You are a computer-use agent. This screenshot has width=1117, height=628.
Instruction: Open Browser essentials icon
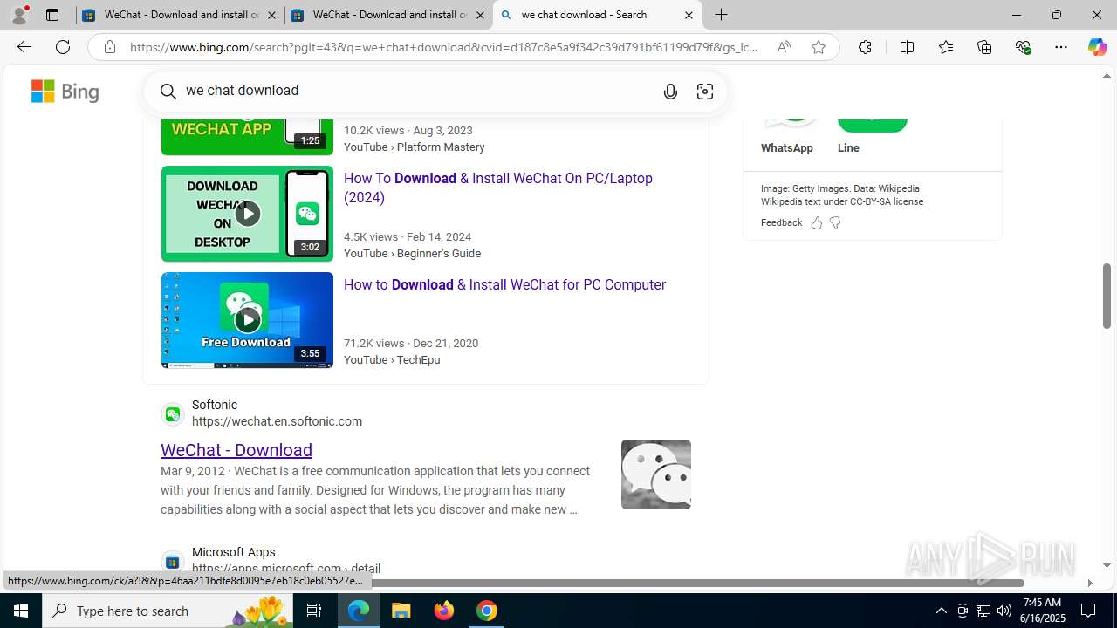tap(1023, 47)
